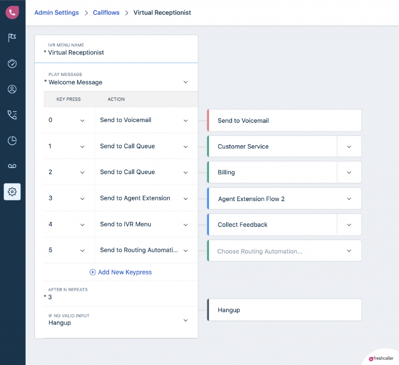Open the Contacts icon in the sidebar
Image resolution: width=399 pixels, height=365 pixels.
[x=12, y=89]
